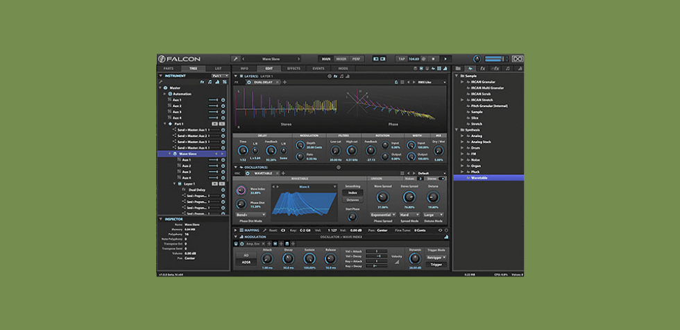Switch to the Effects tab
680x330 pixels.
pyautogui.click(x=294, y=69)
